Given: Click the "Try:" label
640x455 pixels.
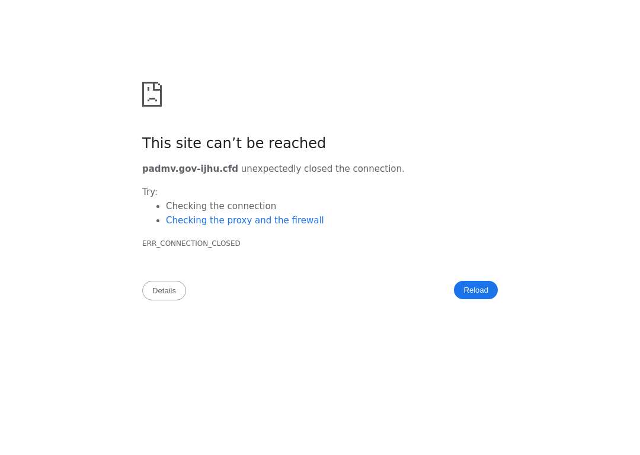Looking at the screenshot, I should coord(150,192).
